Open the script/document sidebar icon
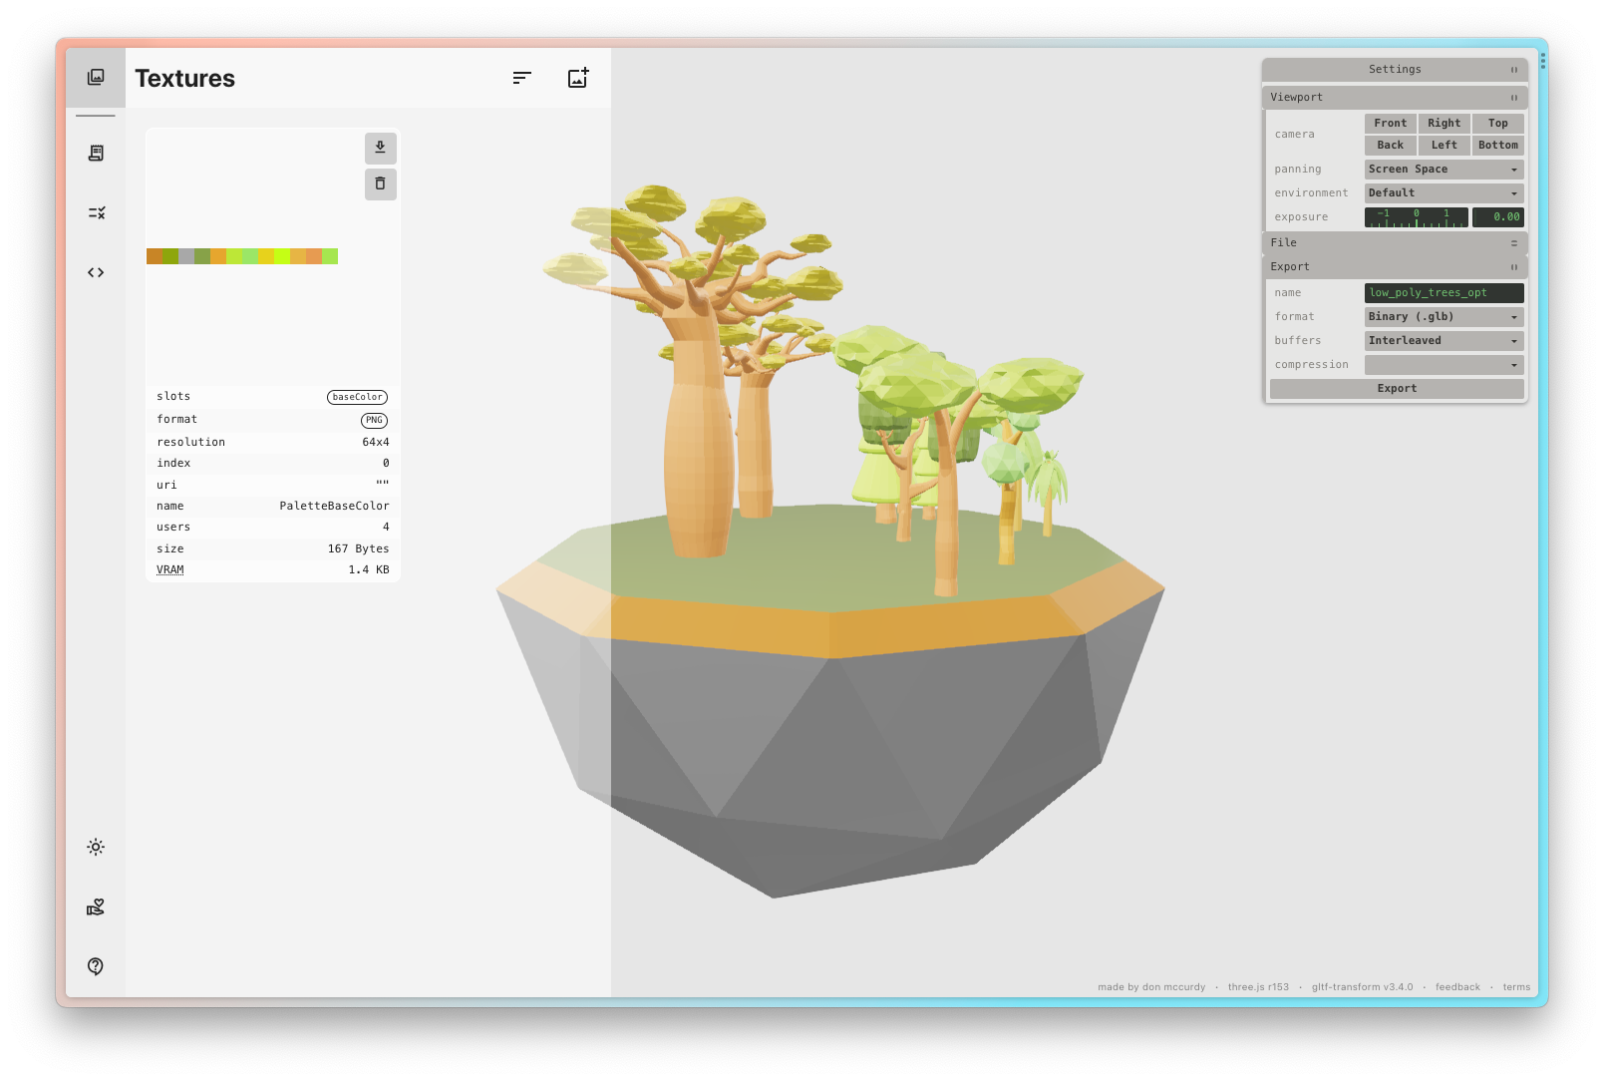1604x1081 pixels. coord(96,153)
